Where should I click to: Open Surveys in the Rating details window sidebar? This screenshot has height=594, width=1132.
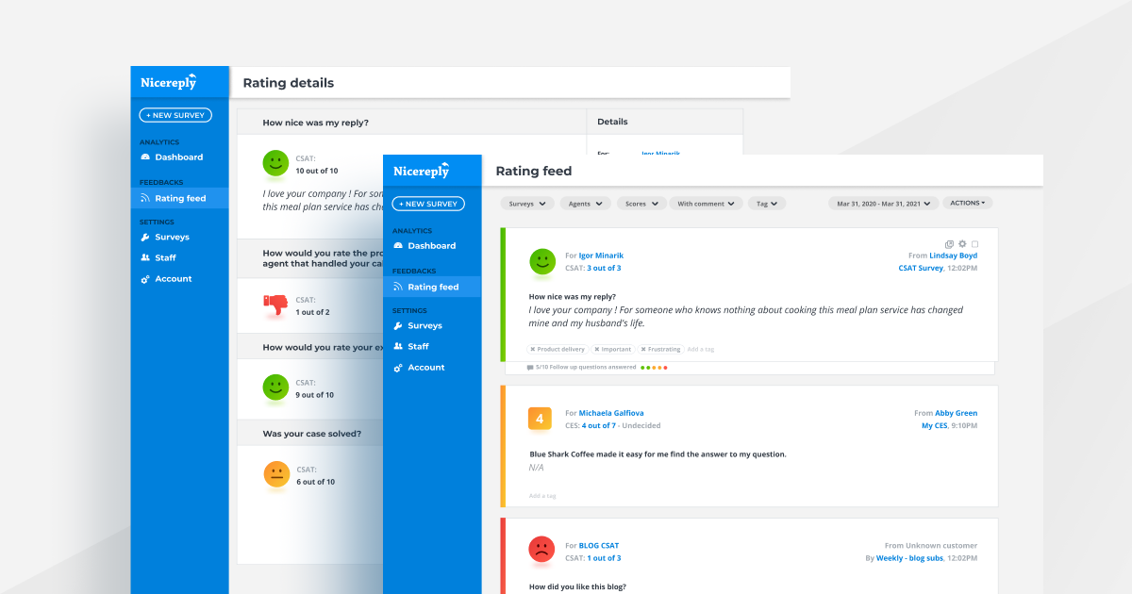(x=164, y=238)
